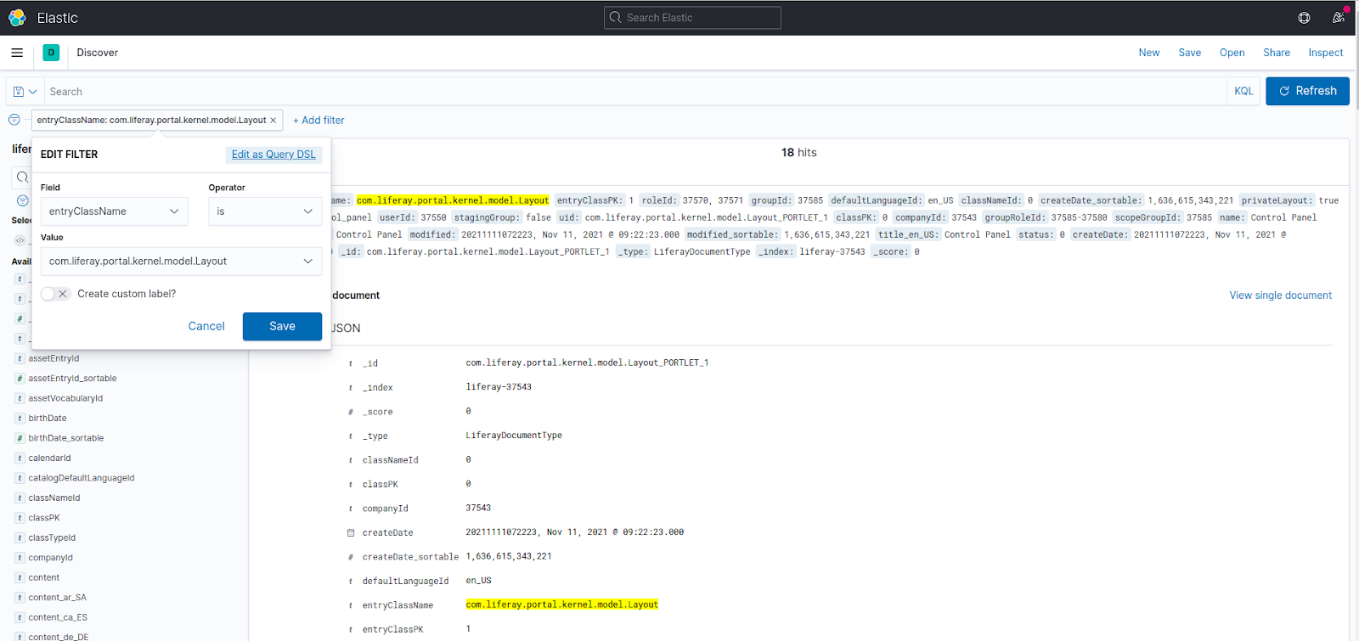Click the en_US defaultLanguageId value
Image resolution: width=1359 pixels, height=641 pixels.
click(478, 581)
